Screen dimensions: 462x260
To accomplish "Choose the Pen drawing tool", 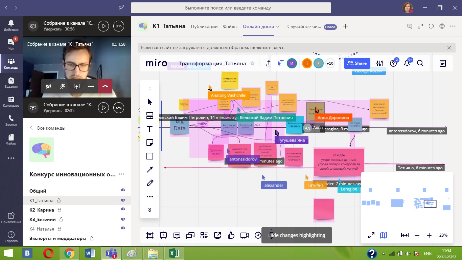I will pos(150,183).
